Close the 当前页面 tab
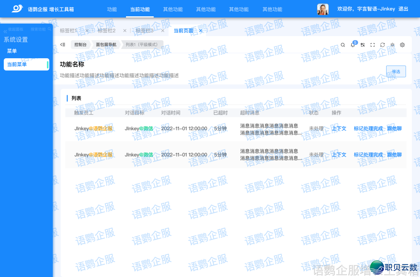Screen dimensions: 420x277 [201, 31]
